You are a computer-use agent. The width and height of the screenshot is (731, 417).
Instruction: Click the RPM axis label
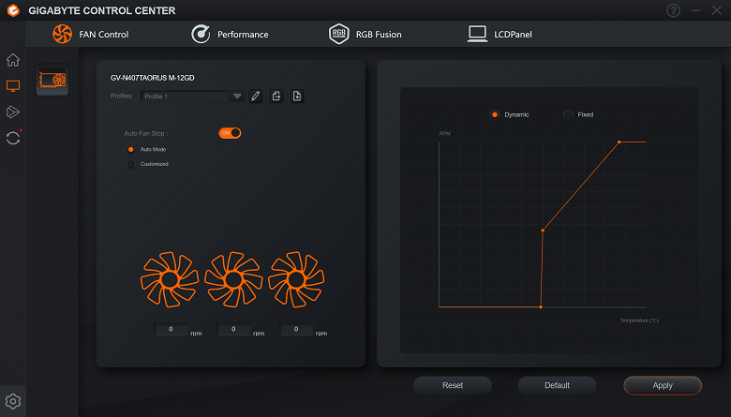tap(445, 133)
